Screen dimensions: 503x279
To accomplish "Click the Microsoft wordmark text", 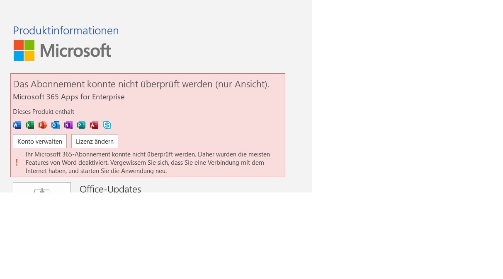I will 75,51.
